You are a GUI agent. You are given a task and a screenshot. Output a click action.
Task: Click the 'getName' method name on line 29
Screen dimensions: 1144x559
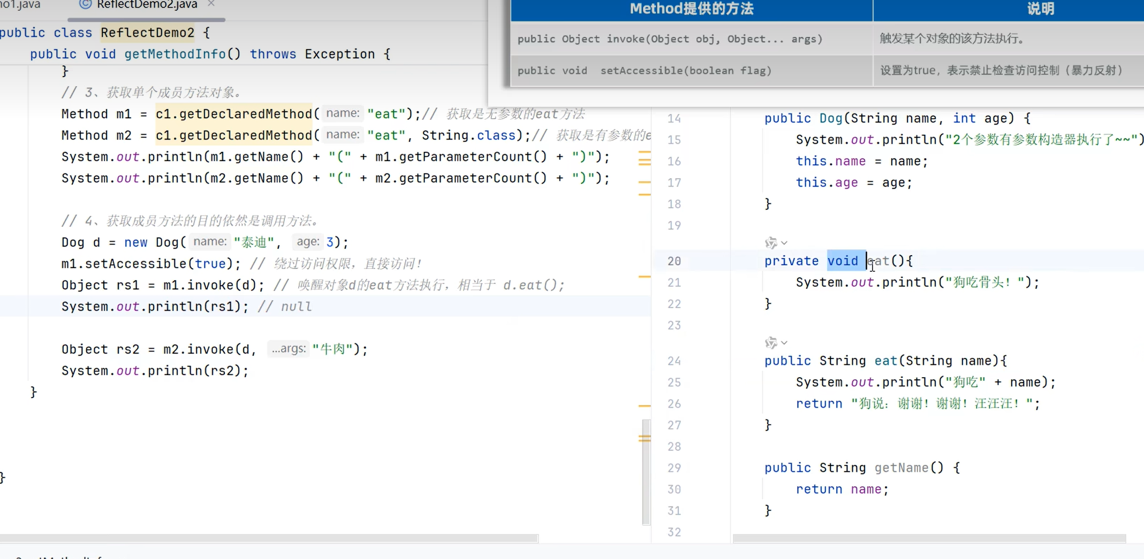[x=901, y=468]
